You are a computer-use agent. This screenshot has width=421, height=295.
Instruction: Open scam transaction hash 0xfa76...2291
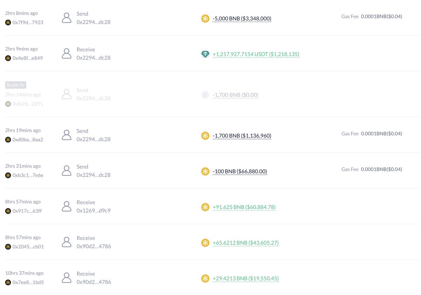28,104
